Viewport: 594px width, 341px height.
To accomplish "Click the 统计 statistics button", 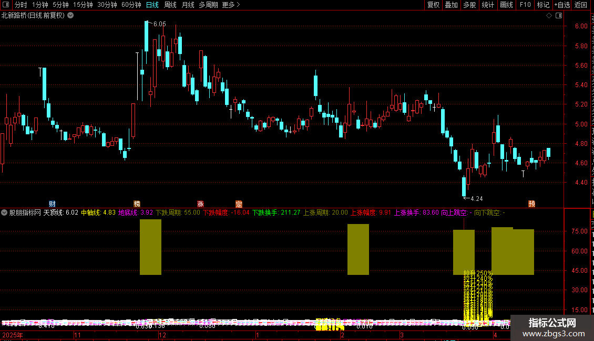I will 487,5.
